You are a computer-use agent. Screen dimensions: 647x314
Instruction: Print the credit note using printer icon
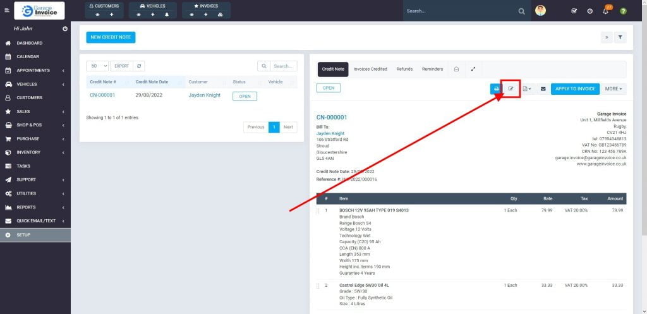[496, 89]
